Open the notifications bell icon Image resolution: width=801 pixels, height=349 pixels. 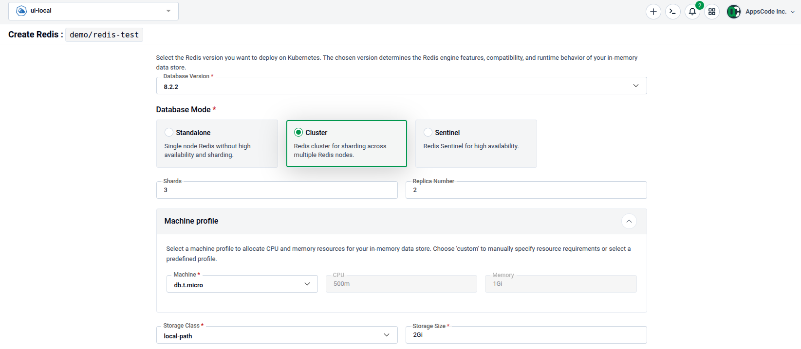[692, 12]
